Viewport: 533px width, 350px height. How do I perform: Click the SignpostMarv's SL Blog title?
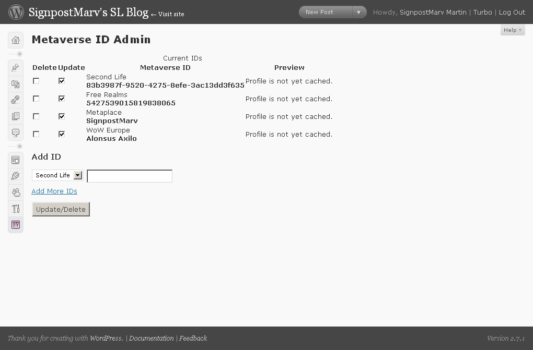pos(88,12)
